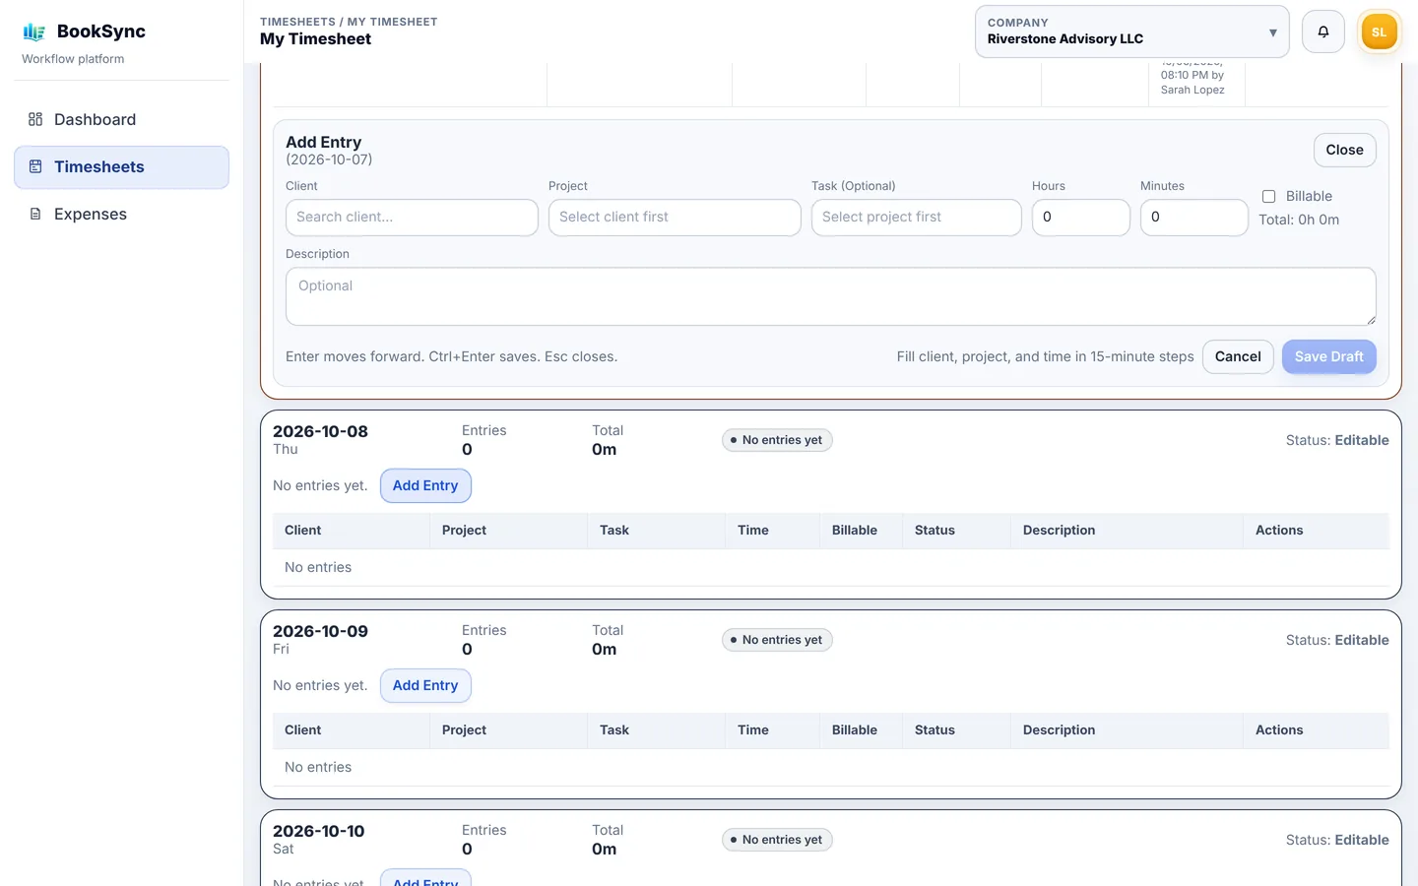
Task: Close the Add Entry panel
Action: (1344, 150)
